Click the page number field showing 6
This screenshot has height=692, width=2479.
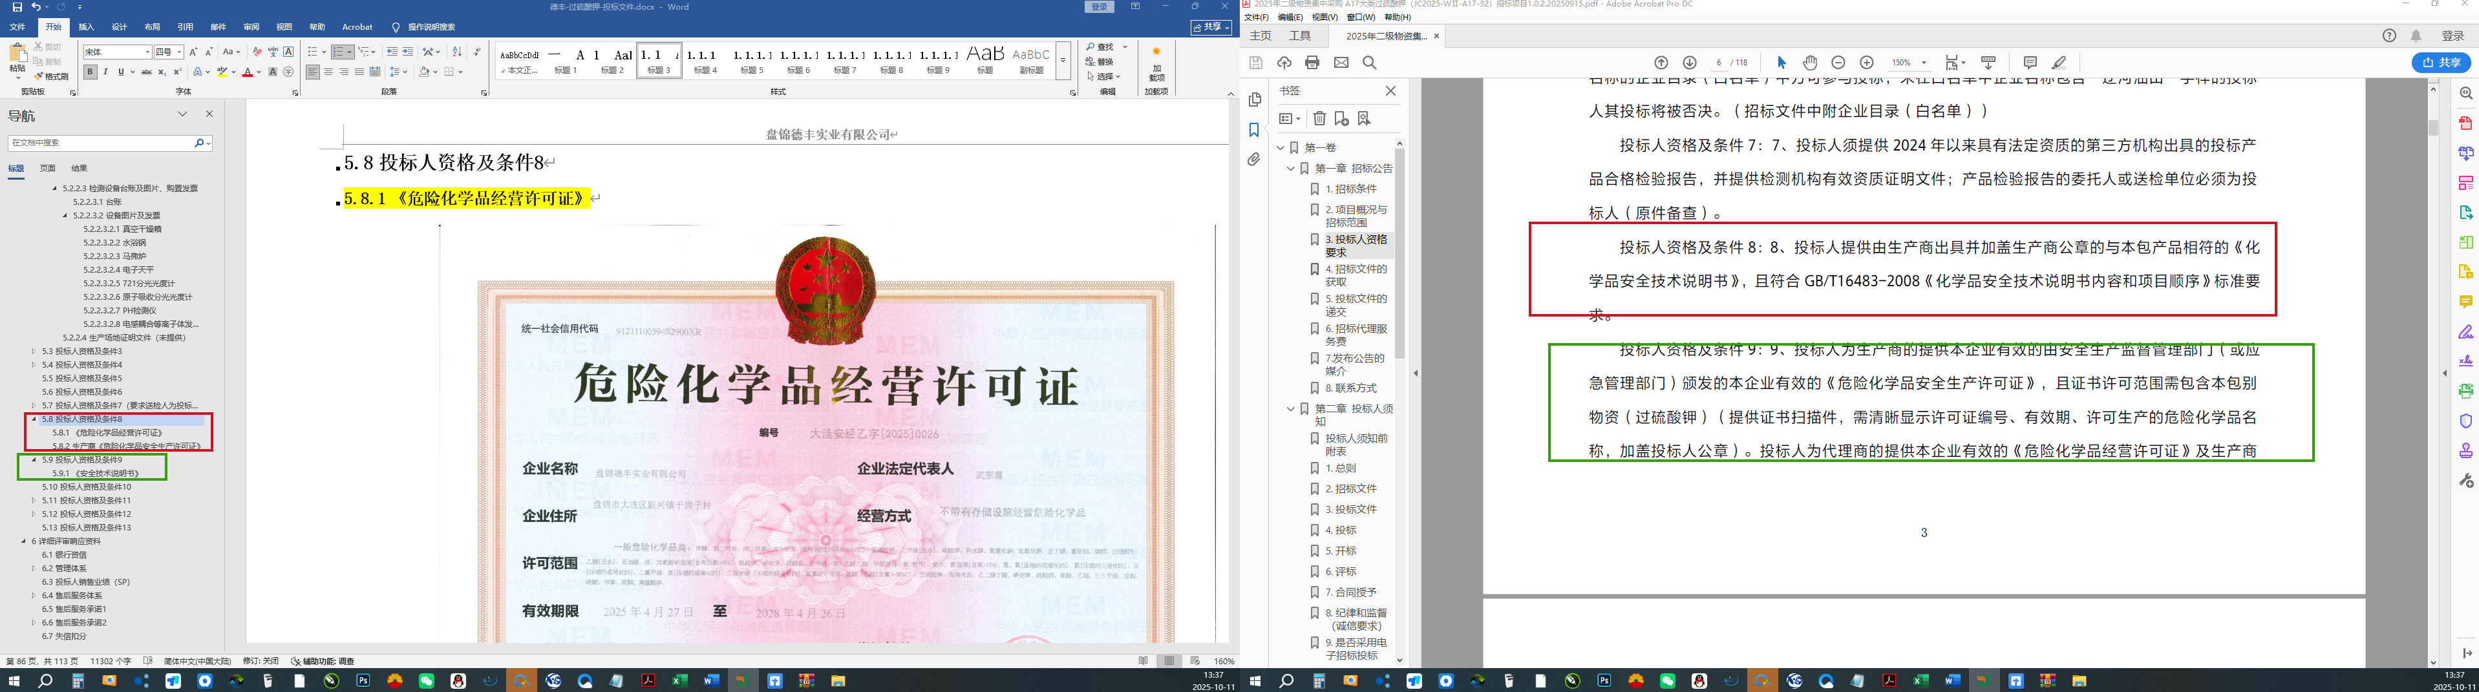1719,63
